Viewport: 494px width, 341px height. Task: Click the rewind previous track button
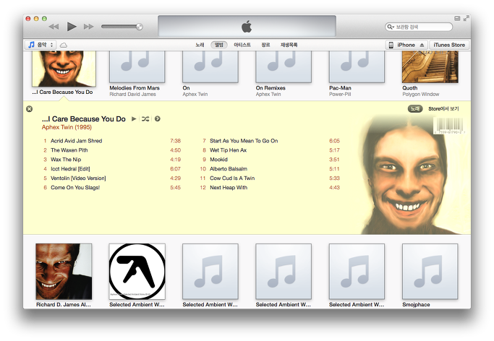[x=54, y=27]
